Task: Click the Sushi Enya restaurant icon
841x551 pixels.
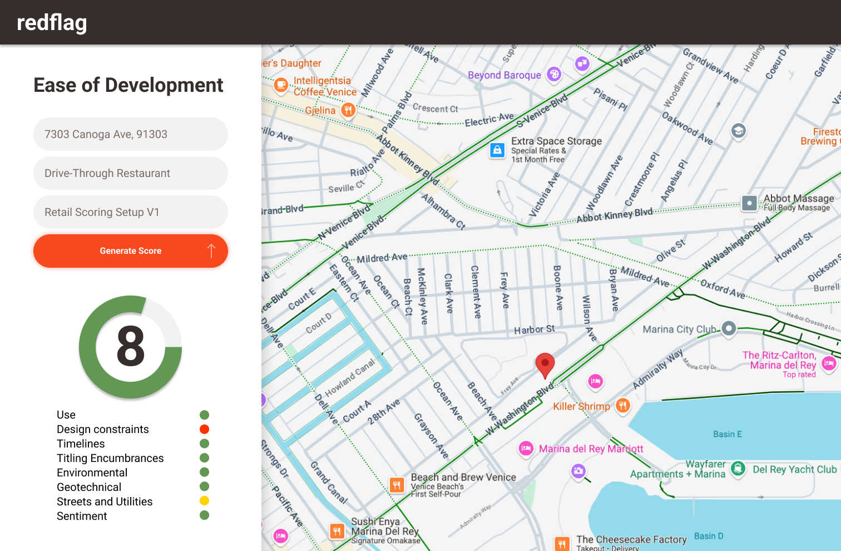Action: click(x=337, y=531)
